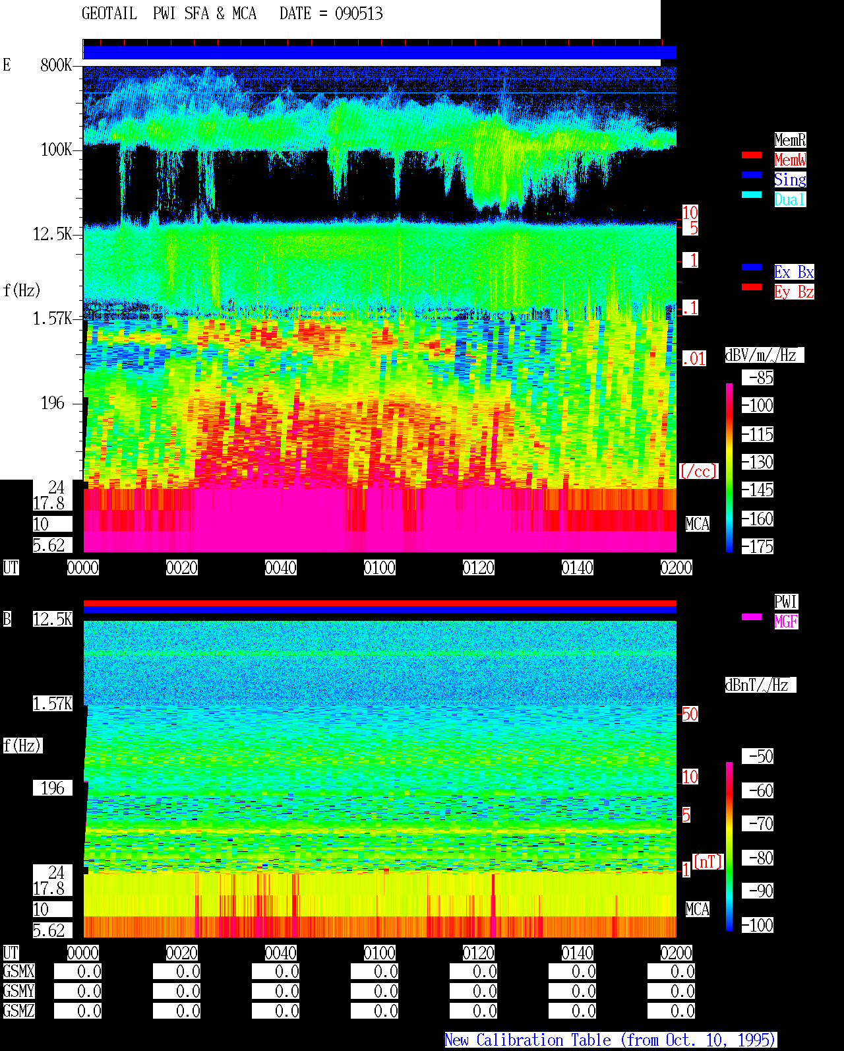Click the E-field dBV color bar

pyautogui.click(x=729, y=467)
